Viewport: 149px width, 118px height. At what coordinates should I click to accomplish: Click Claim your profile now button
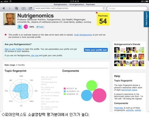pyautogui.click(x=96, y=50)
